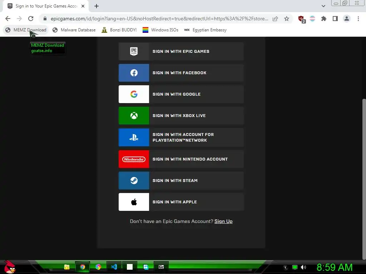The height and width of the screenshot is (274, 366).
Task: Choose Sign in with Steam
Action: [x=181, y=180]
